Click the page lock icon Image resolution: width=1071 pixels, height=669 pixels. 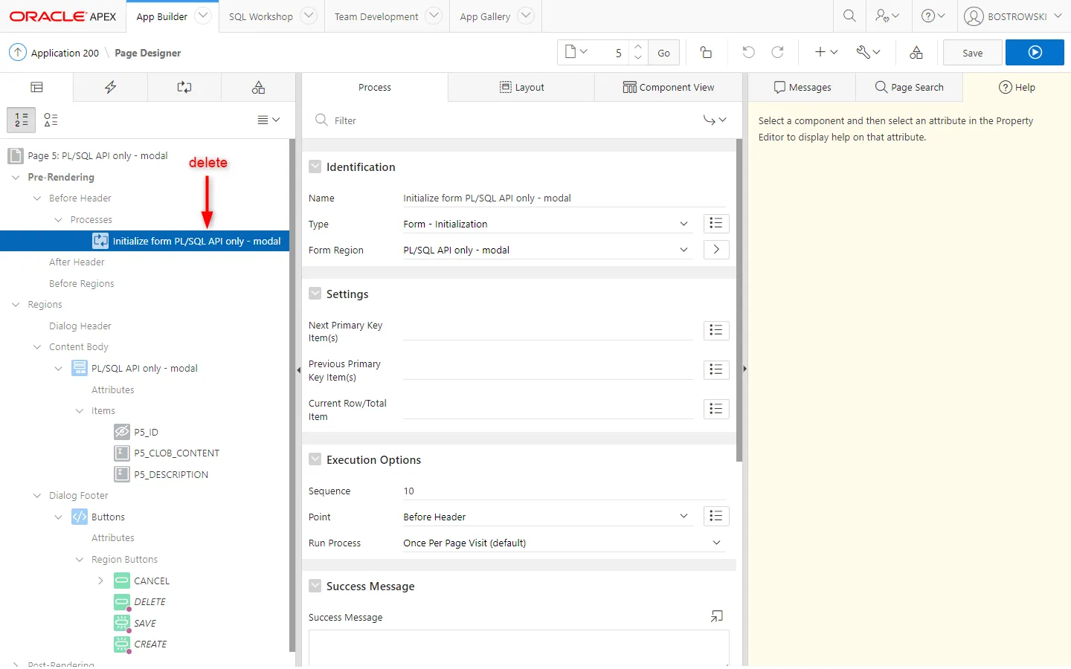(706, 53)
